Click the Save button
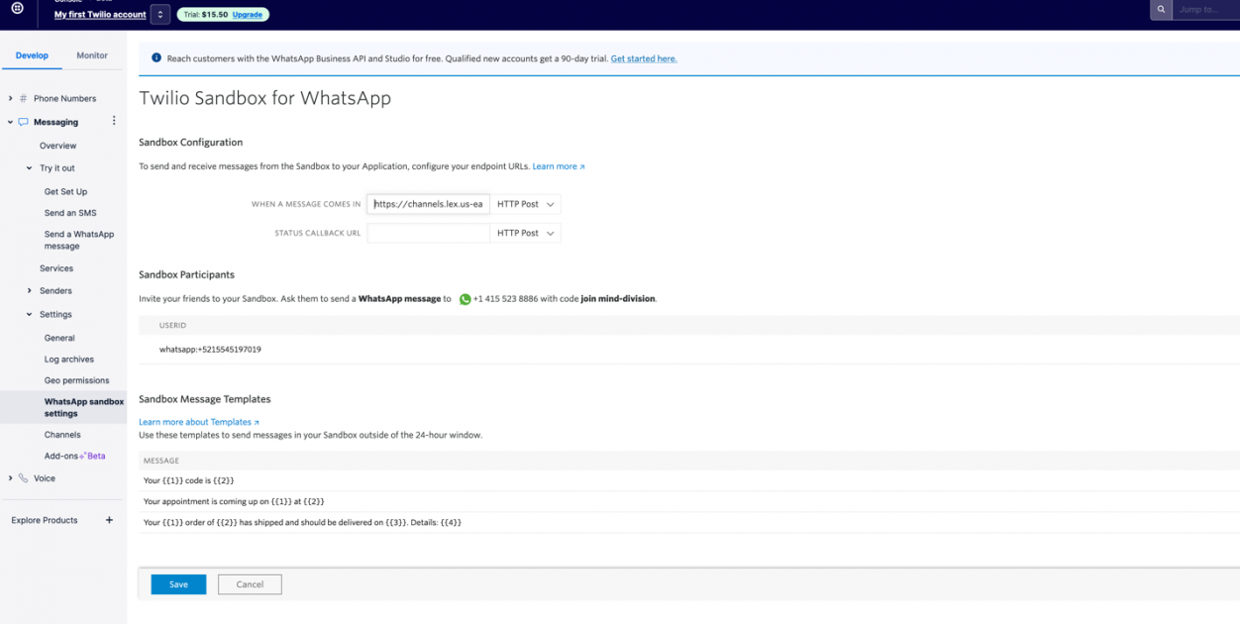The height and width of the screenshot is (624, 1240). (x=178, y=584)
